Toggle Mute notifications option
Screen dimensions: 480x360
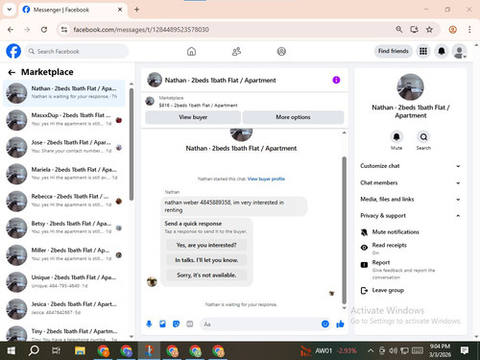coord(410,232)
